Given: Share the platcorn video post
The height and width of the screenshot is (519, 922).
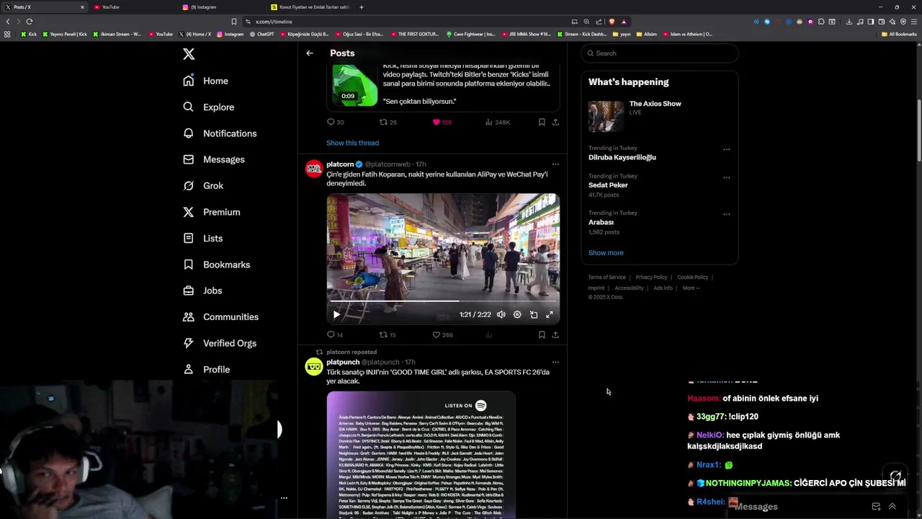Looking at the screenshot, I should (555, 335).
